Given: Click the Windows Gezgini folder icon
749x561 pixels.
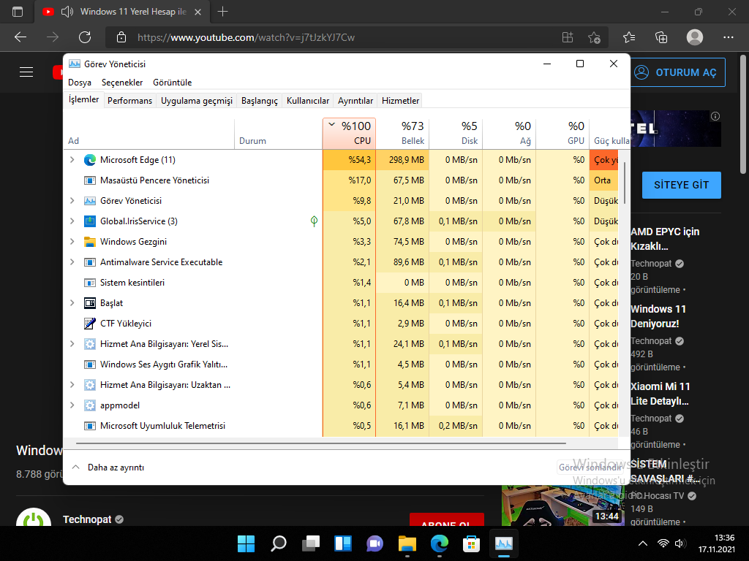Looking at the screenshot, I should click(x=90, y=242).
